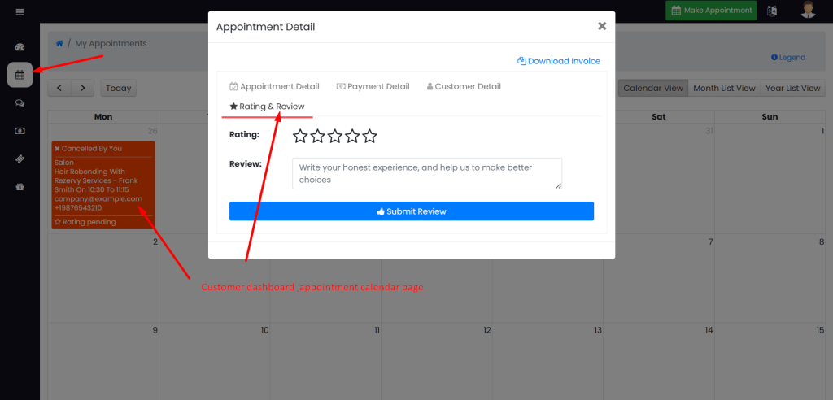Open the hamburger menu in the top bar
The height and width of the screenshot is (400, 833).
20,11
